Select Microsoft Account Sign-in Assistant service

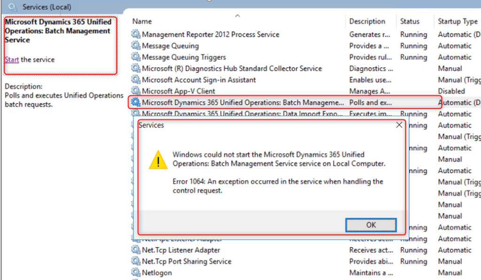(199, 80)
